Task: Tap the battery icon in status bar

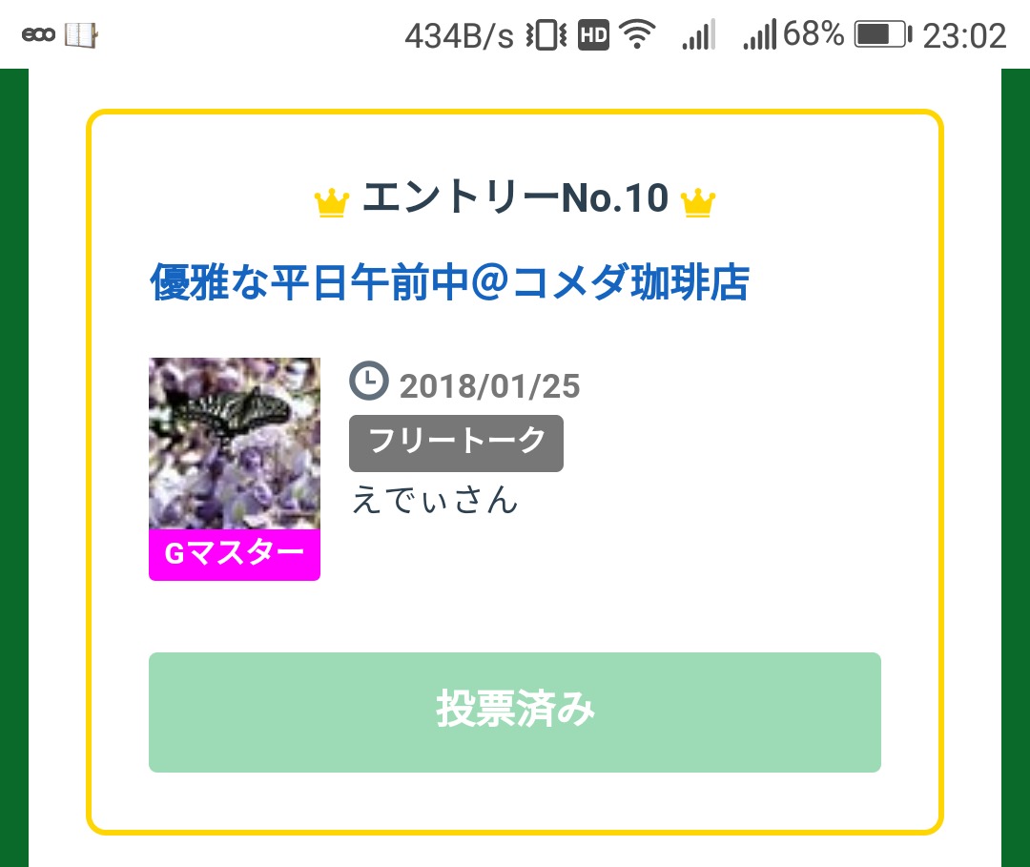Action: click(x=882, y=36)
